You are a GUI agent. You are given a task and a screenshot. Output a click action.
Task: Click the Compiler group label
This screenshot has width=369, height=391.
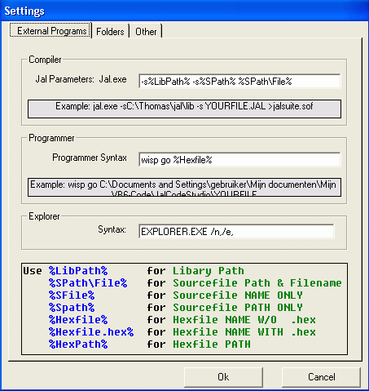click(45, 60)
